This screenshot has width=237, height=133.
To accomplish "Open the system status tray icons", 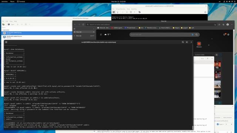I will tap(229, 1).
